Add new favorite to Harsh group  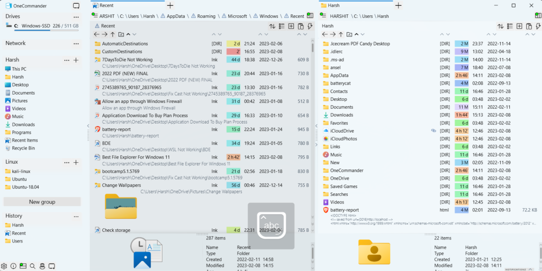[76, 60]
